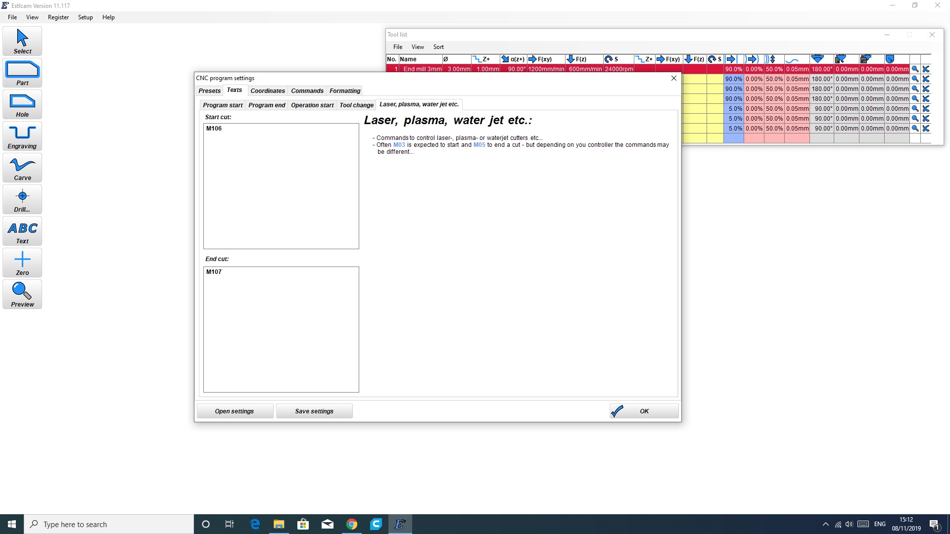The image size is (950, 534).
Task: Close the CNC program settings dialog
Action: tap(673, 78)
